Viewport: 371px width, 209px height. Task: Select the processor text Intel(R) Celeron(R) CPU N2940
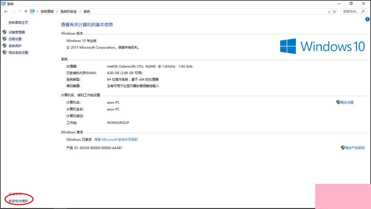pos(131,66)
